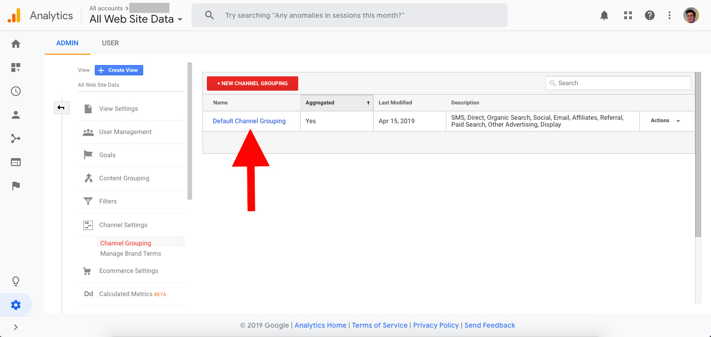Select the Ecommerce Settings cart icon
Image resolution: width=711 pixels, height=337 pixels.
click(x=88, y=270)
